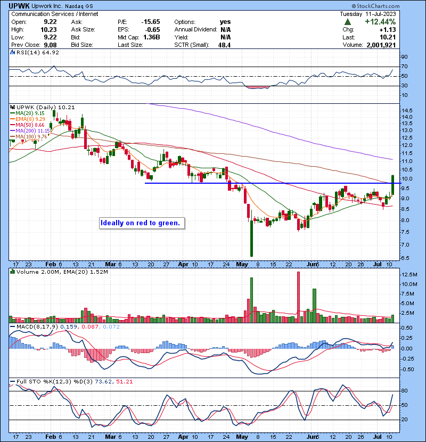Click the long green candle at early May low
The height and width of the screenshot is (442, 426).
click(251, 238)
